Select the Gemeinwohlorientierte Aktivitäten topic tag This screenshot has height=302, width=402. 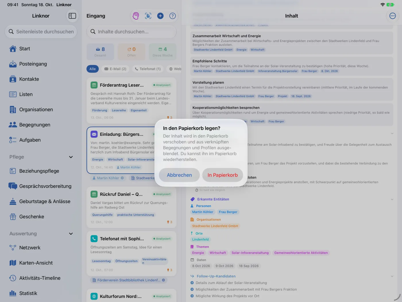click(x=301, y=253)
